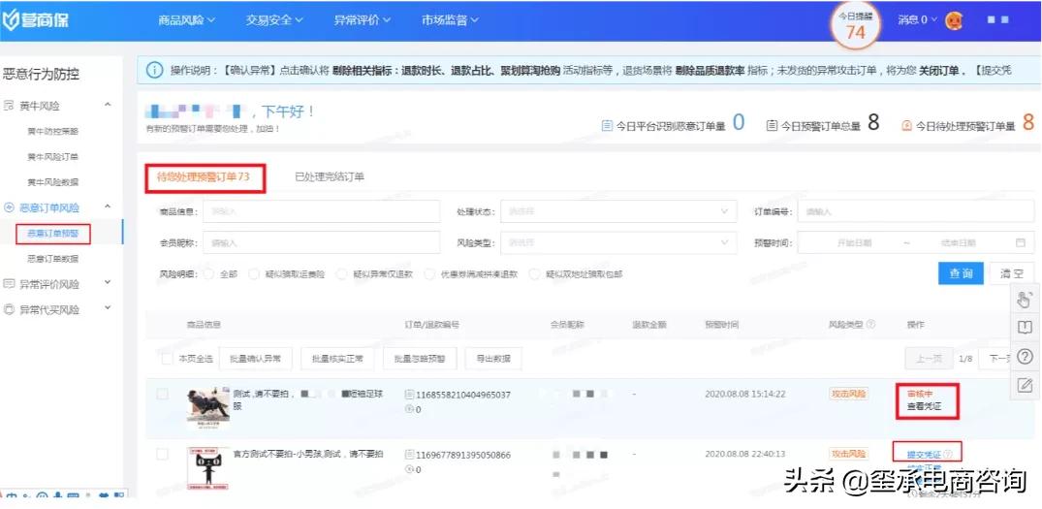Open the user avatar in the header
Viewport: 1042px width, 509px height.
954,20
